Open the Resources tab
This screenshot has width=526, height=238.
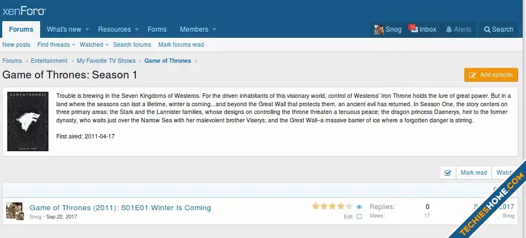[x=114, y=29]
